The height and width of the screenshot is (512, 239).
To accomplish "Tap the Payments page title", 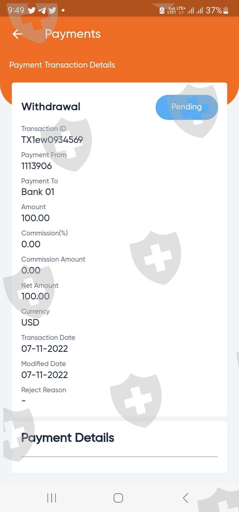I will [x=73, y=34].
